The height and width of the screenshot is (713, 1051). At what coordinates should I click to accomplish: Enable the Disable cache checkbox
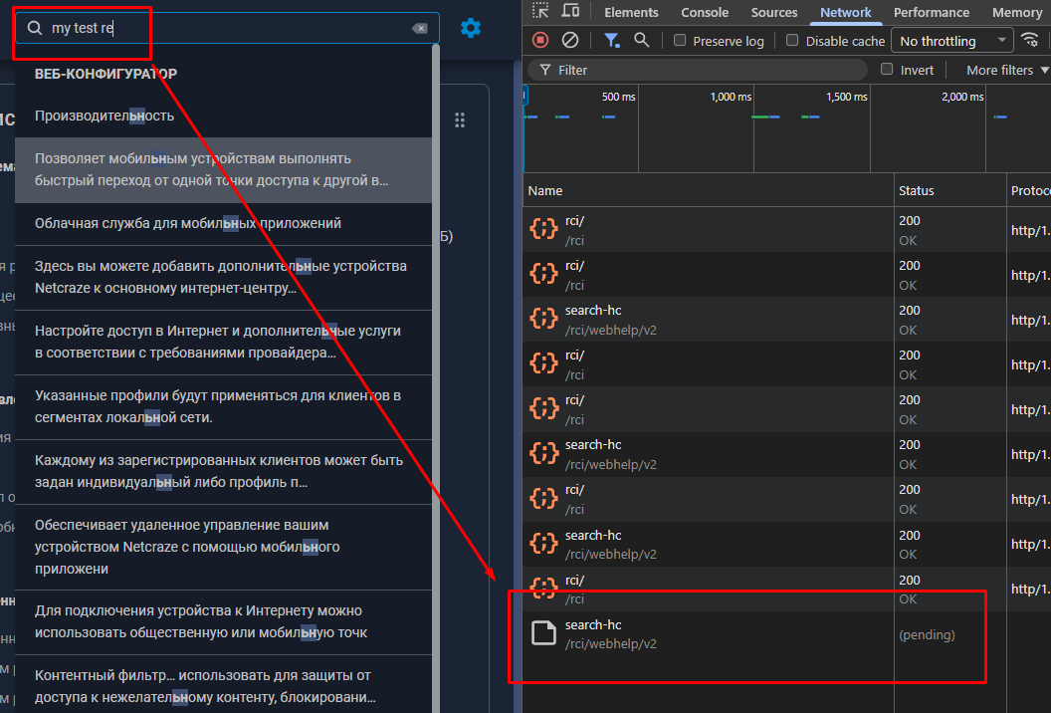tap(792, 41)
